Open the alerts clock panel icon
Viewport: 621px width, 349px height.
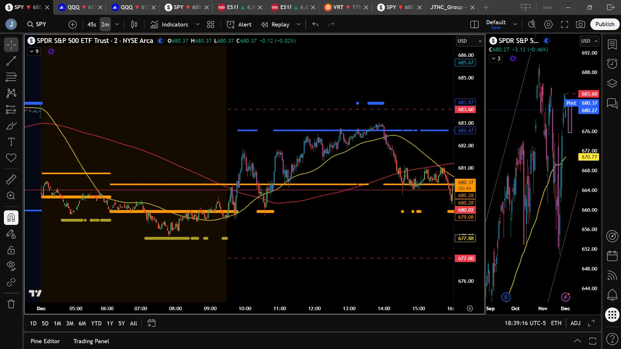tap(612, 63)
